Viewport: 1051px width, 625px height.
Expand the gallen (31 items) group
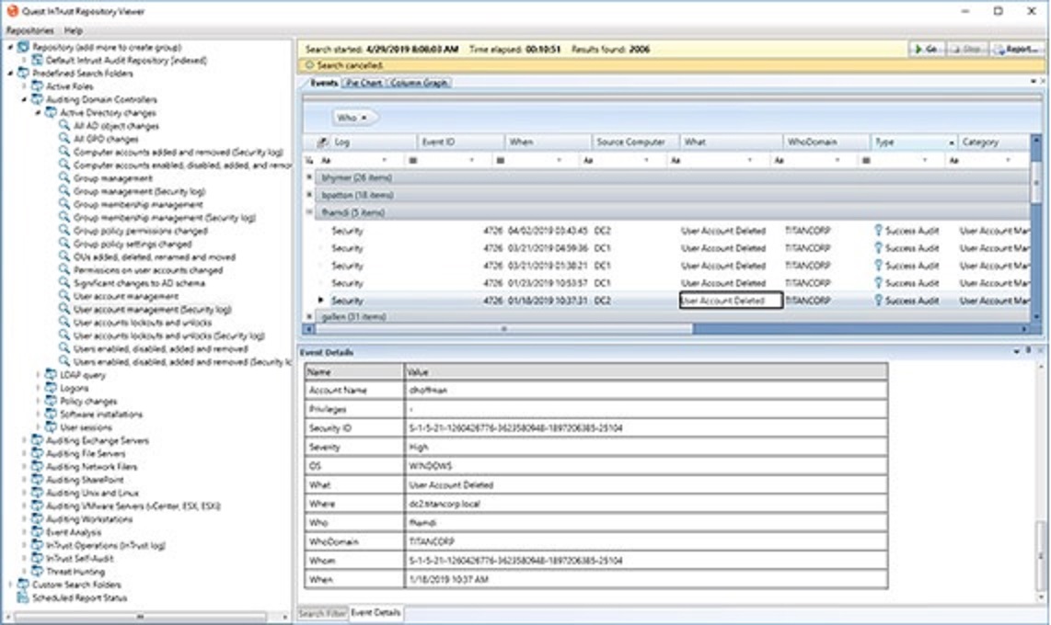tap(309, 316)
